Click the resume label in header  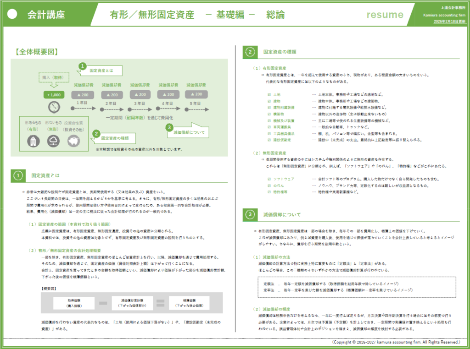pos(385,14)
